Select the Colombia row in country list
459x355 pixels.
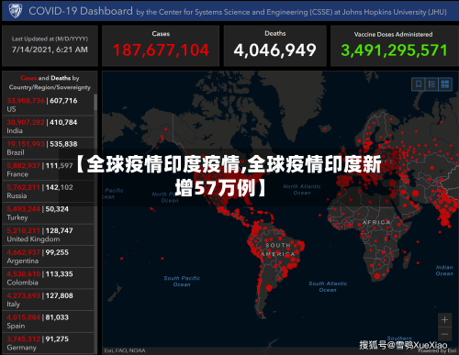tap(48, 278)
